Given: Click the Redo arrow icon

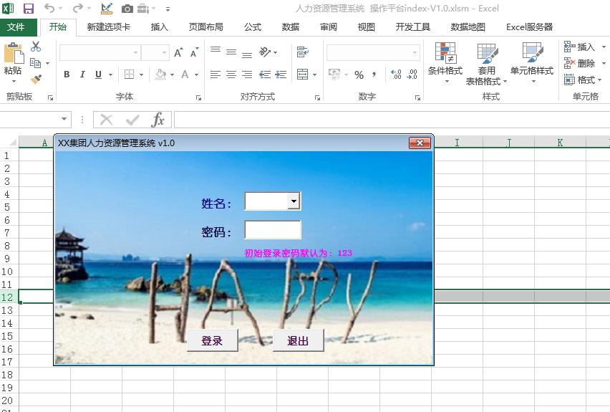Looking at the screenshot, I should [x=78, y=8].
